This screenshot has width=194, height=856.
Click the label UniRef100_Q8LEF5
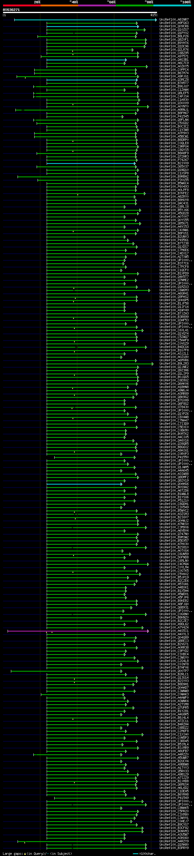(x=174, y=93)
